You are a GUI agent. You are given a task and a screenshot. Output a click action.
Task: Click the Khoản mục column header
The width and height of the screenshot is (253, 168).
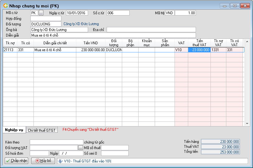click(147, 43)
